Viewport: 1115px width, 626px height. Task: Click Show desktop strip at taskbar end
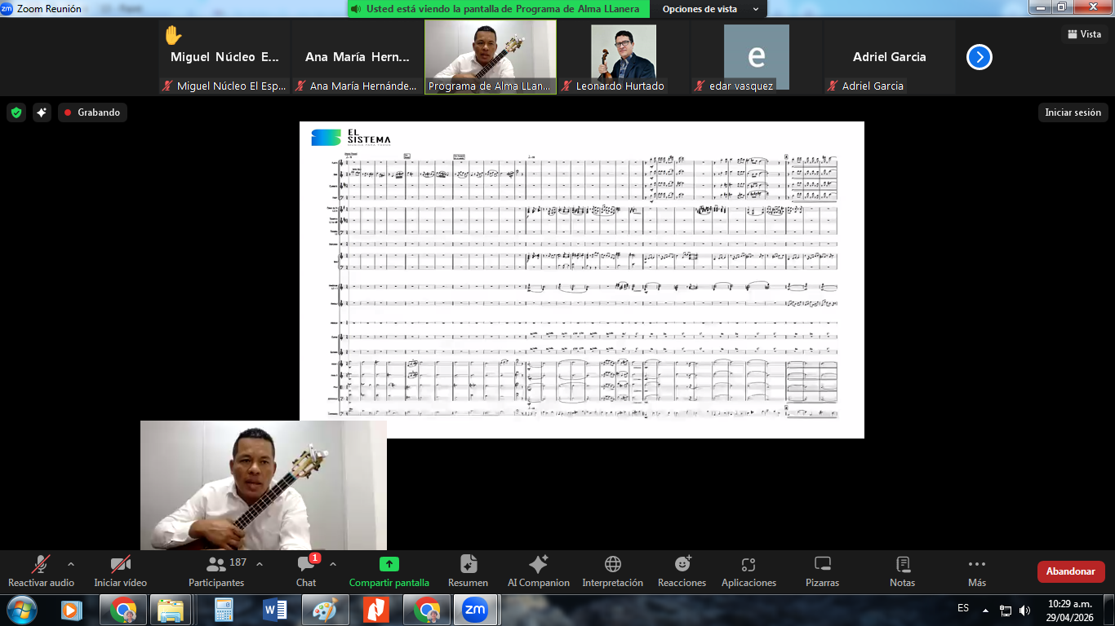pyautogui.click(x=1108, y=610)
